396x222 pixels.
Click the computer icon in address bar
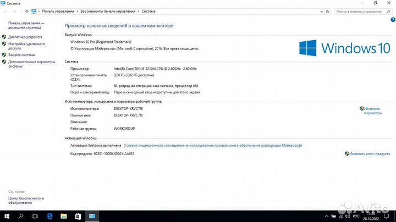point(34,12)
